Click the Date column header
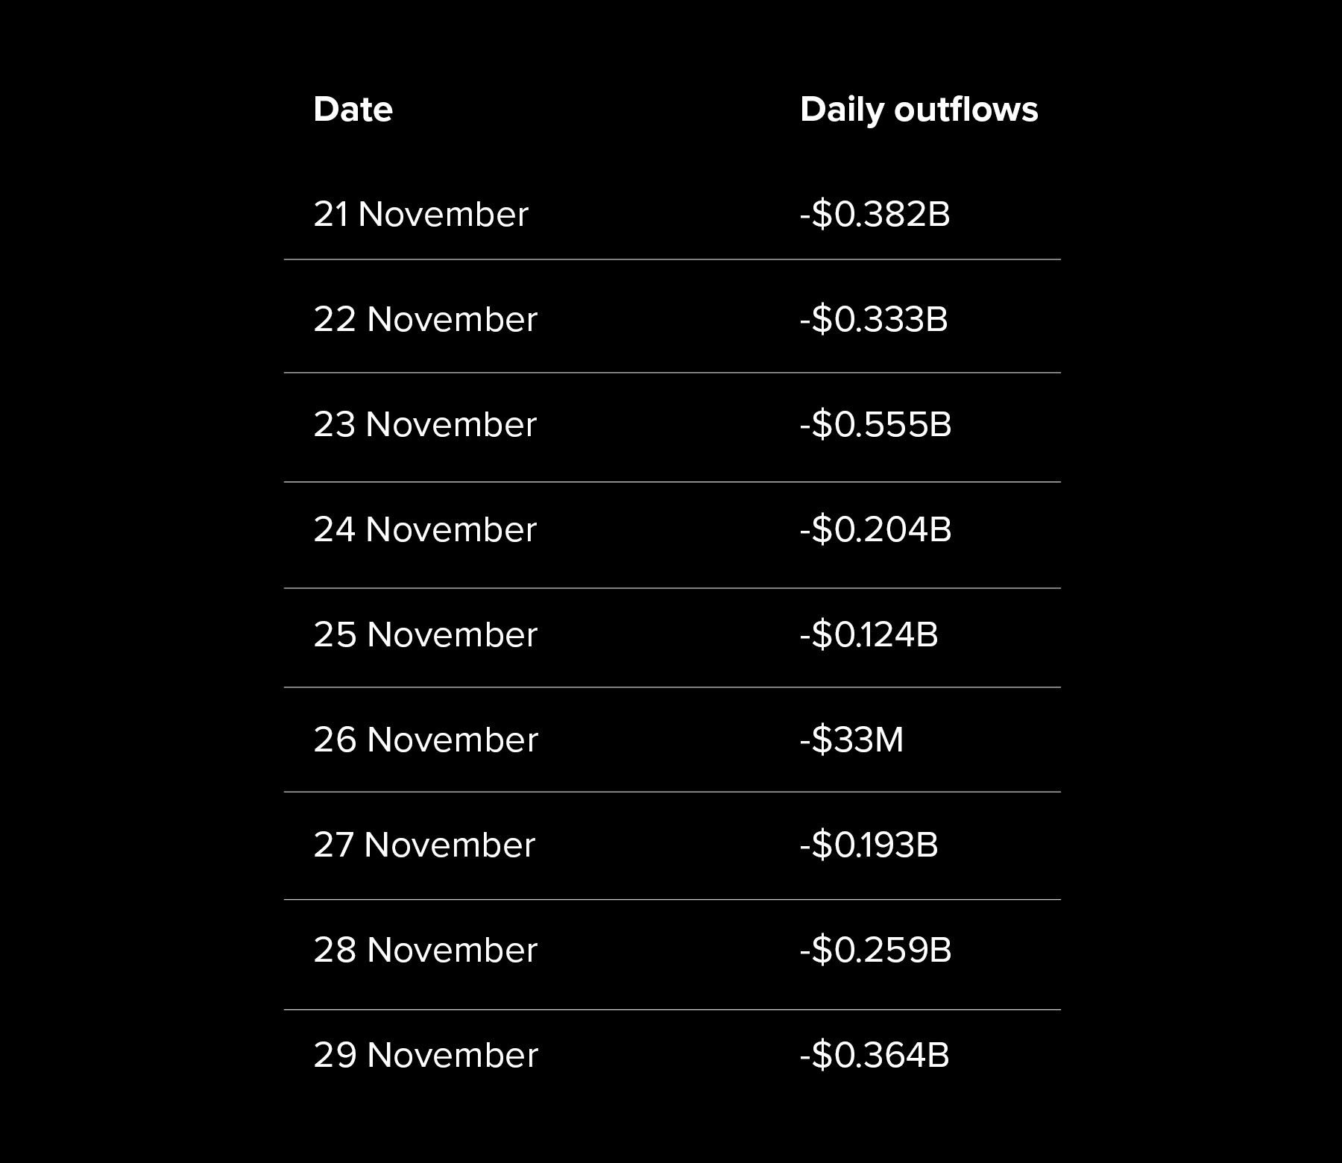Image resolution: width=1342 pixels, height=1163 pixels. tap(353, 110)
